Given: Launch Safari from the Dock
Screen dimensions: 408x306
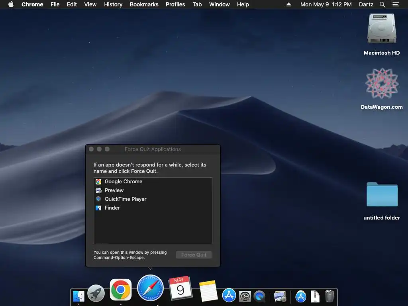Looking at the screenshot, I should [150, 288].
